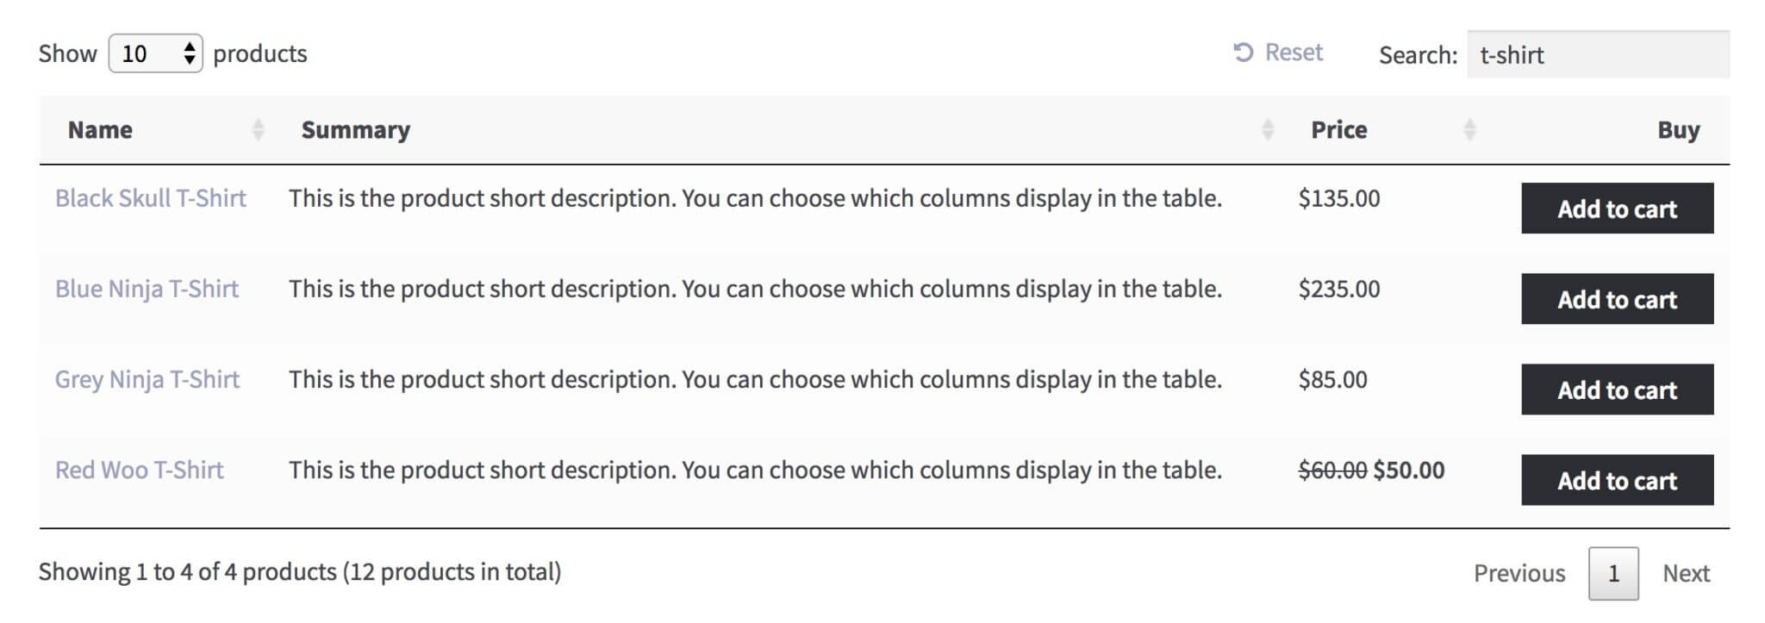Screen dimensions: 1765x623
Task: Click the Reset refresh icon
Action: (1244, 53)
